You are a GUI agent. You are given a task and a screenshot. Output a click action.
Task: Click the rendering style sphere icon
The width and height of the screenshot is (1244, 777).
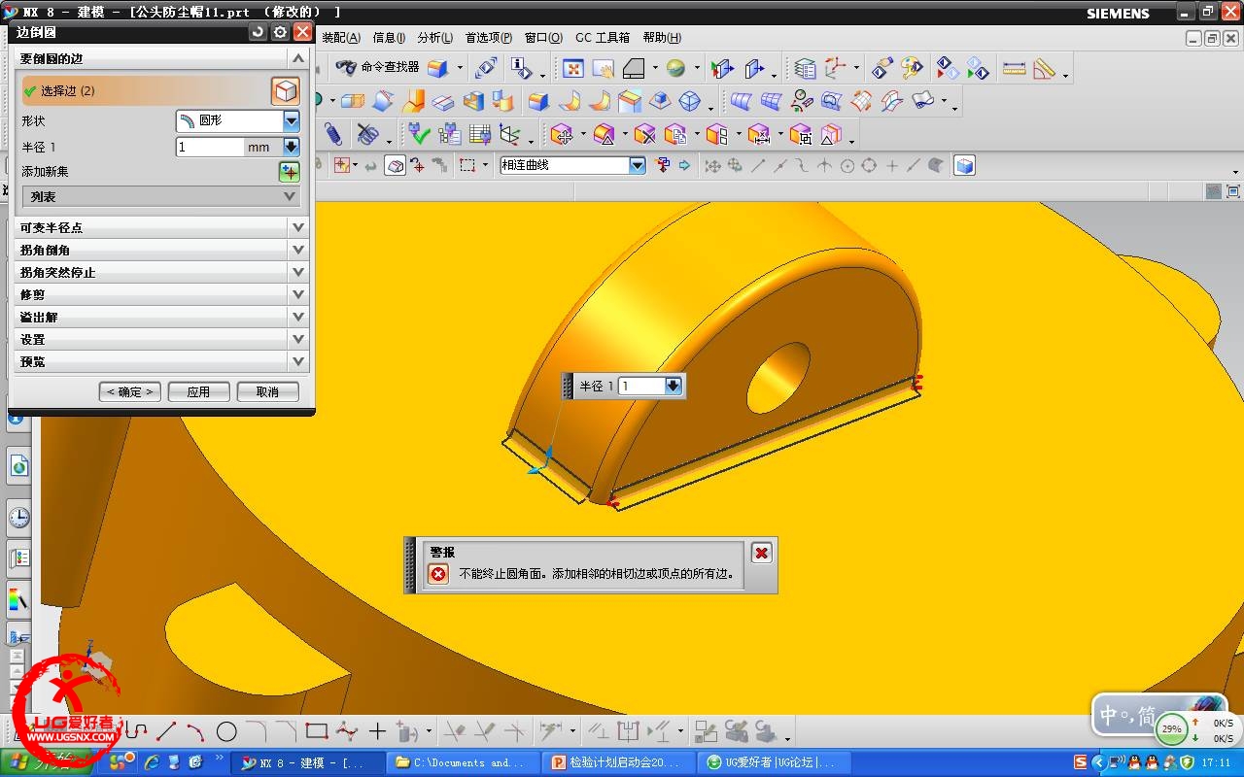pyautogui.click(x=675, y=68)
